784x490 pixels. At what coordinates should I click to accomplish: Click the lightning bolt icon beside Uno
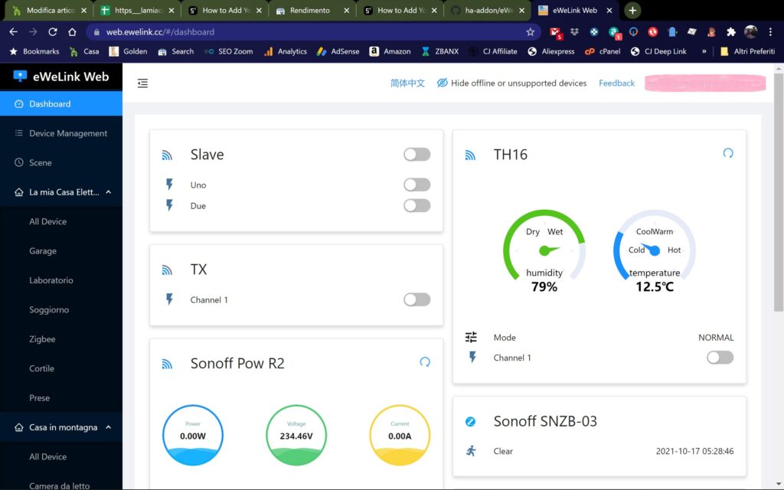click(169, 185)
